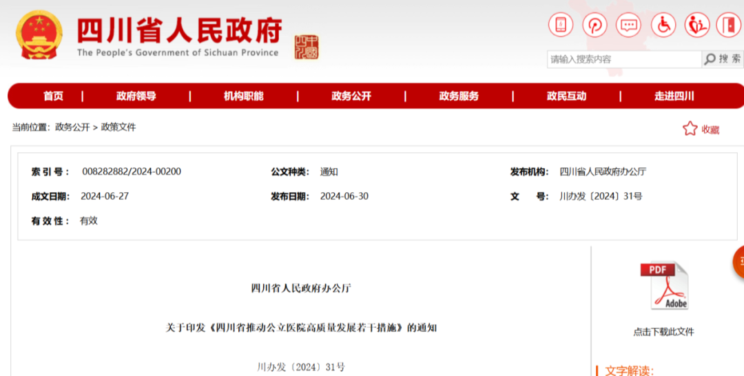Click the 有效性 label
Image resolution: width=744 pixels, height=376 pixels.
coord(50,221)
